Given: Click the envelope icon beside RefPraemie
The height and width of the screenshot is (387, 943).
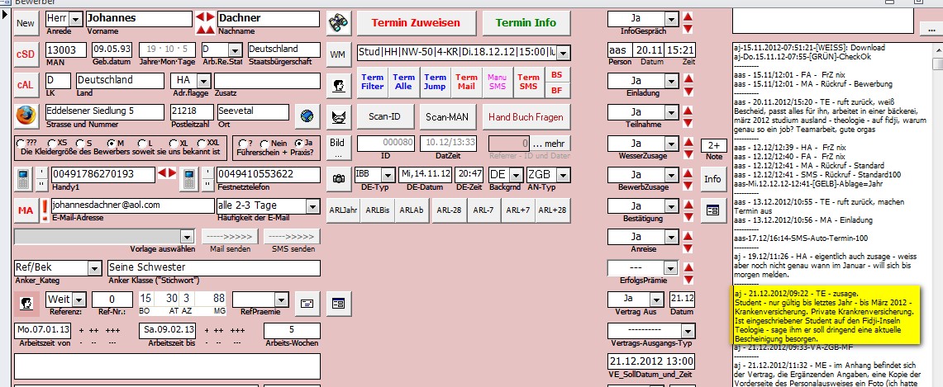Looking at the screenshot, I should click(x=307, y=302).
